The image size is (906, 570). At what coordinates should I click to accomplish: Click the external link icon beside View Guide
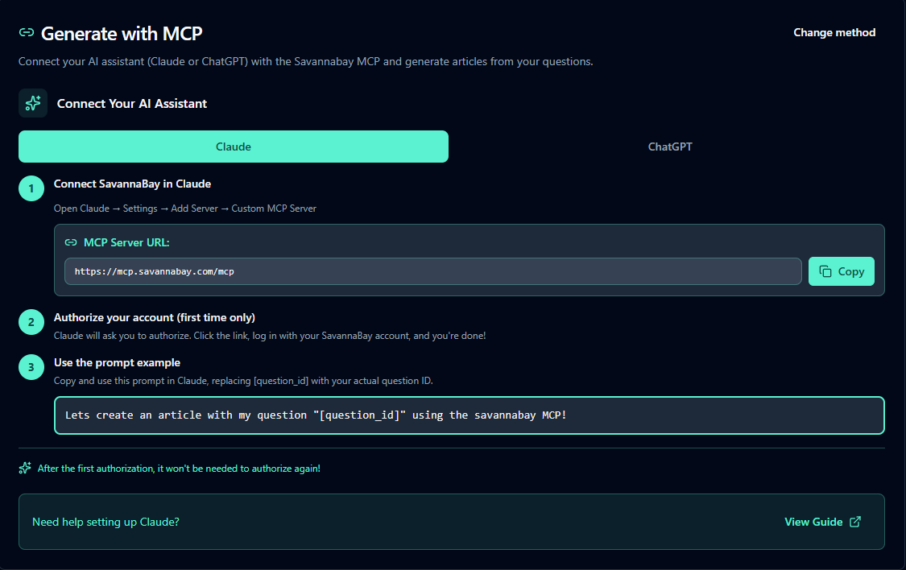tap(855, 522)
